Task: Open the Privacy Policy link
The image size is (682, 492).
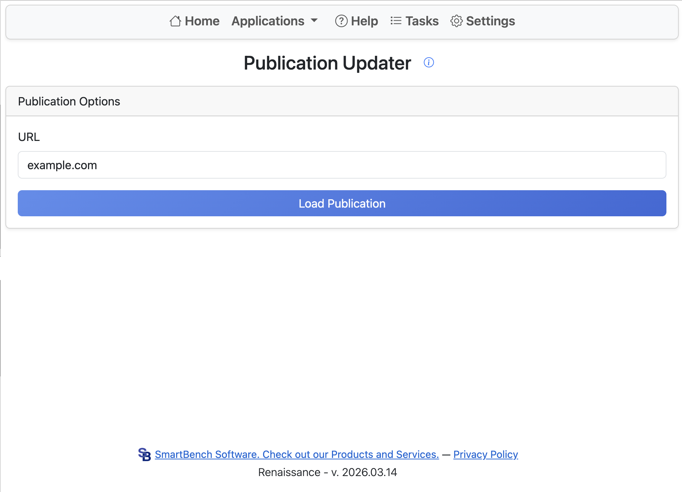Action: pos(485,454)
